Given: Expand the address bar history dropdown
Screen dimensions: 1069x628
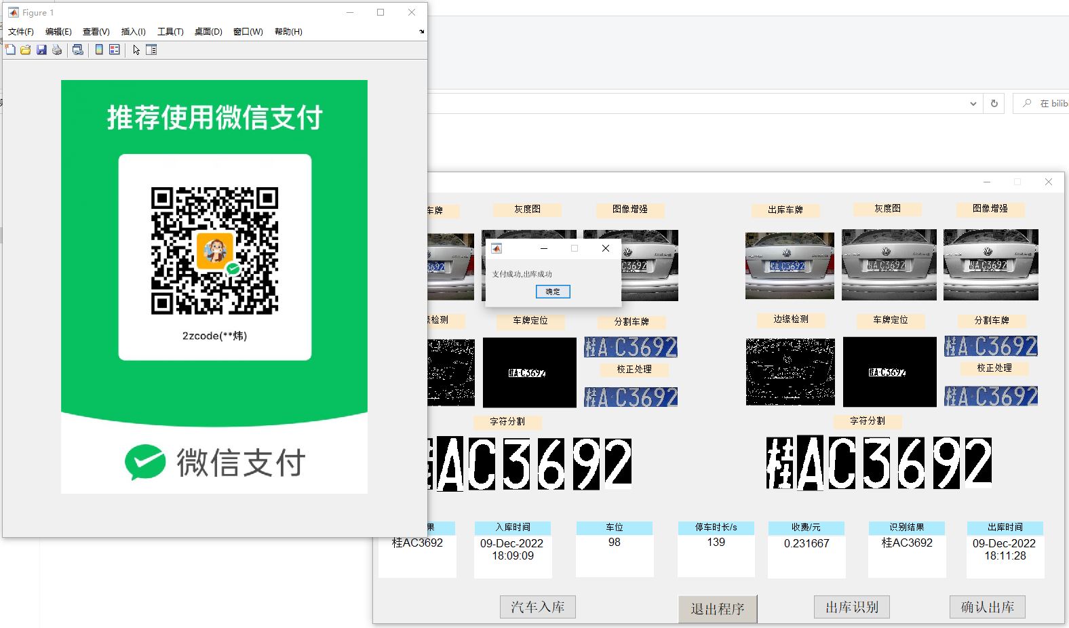Looking at the screenshot, I should pos(973,104).
